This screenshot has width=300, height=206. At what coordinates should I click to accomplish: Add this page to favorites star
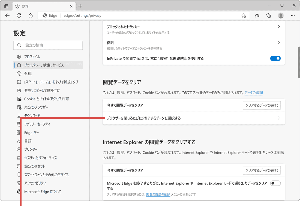(244, 16)
